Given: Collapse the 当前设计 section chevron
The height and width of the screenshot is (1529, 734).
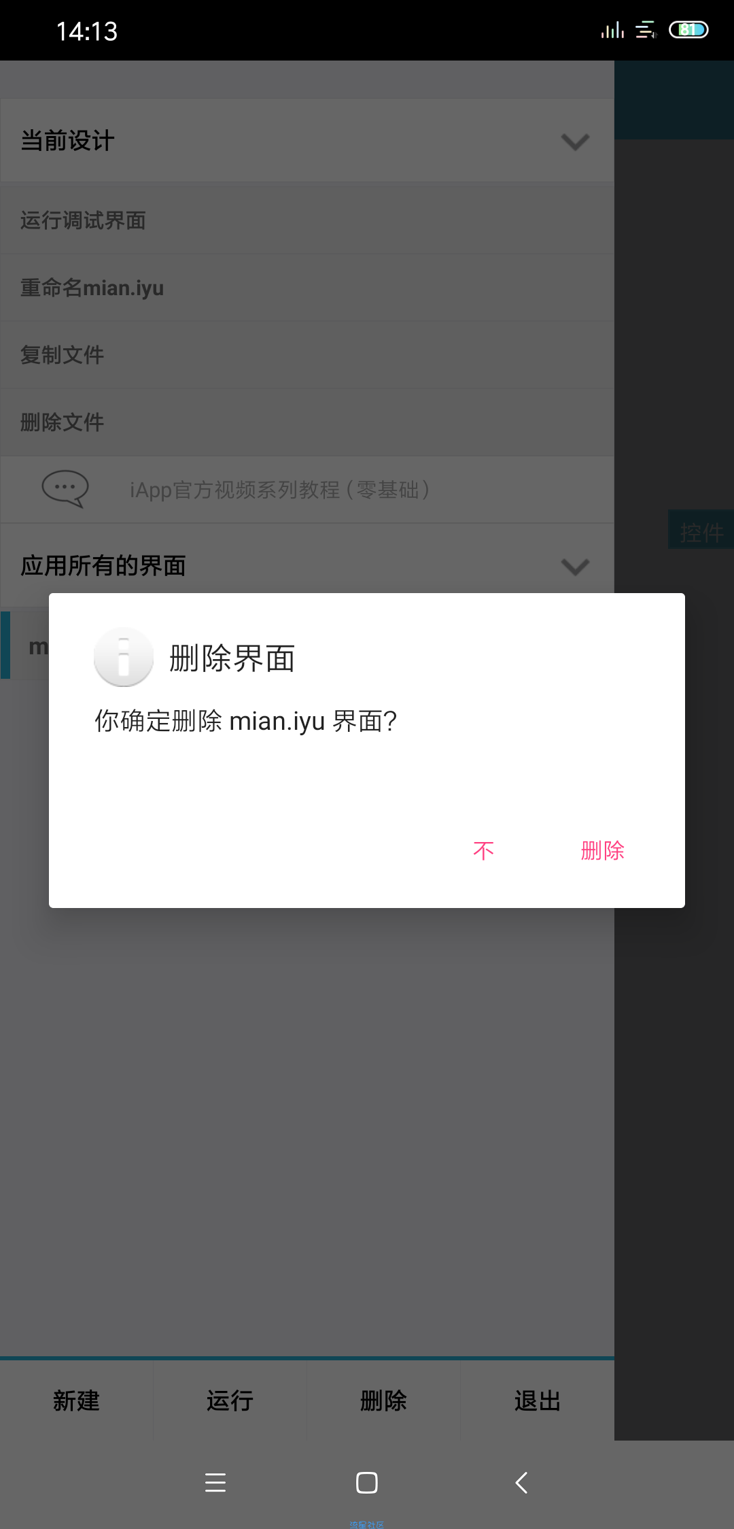Looking at the screenshot, I should pyautogui.click(x=575, y=141).
